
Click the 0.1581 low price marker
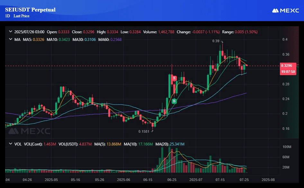[x=144, y=131]
